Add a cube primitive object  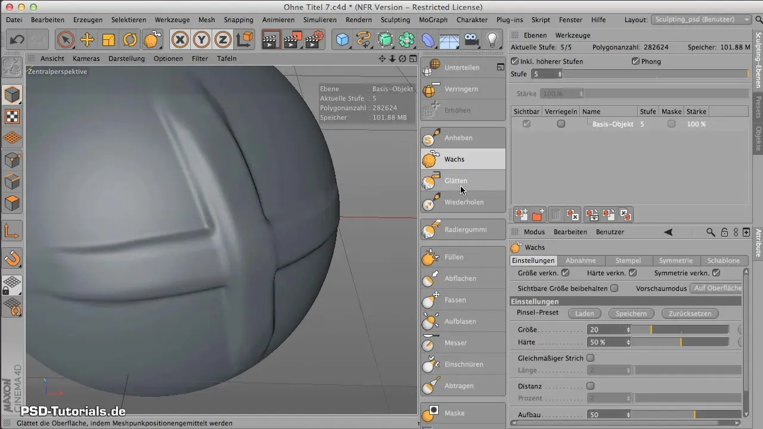click(x=343, y=40)
